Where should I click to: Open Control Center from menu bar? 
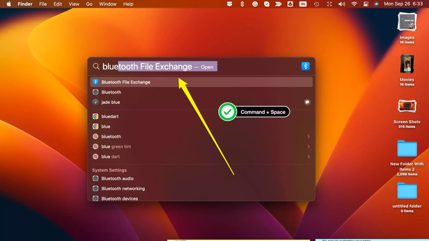[366, 4]
